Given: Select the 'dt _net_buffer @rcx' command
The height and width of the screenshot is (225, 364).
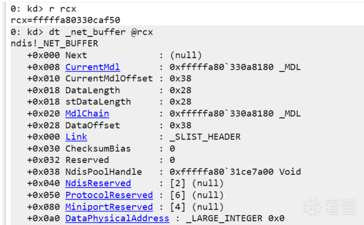Looking at the screenshot, I should [x=82, y=32].
